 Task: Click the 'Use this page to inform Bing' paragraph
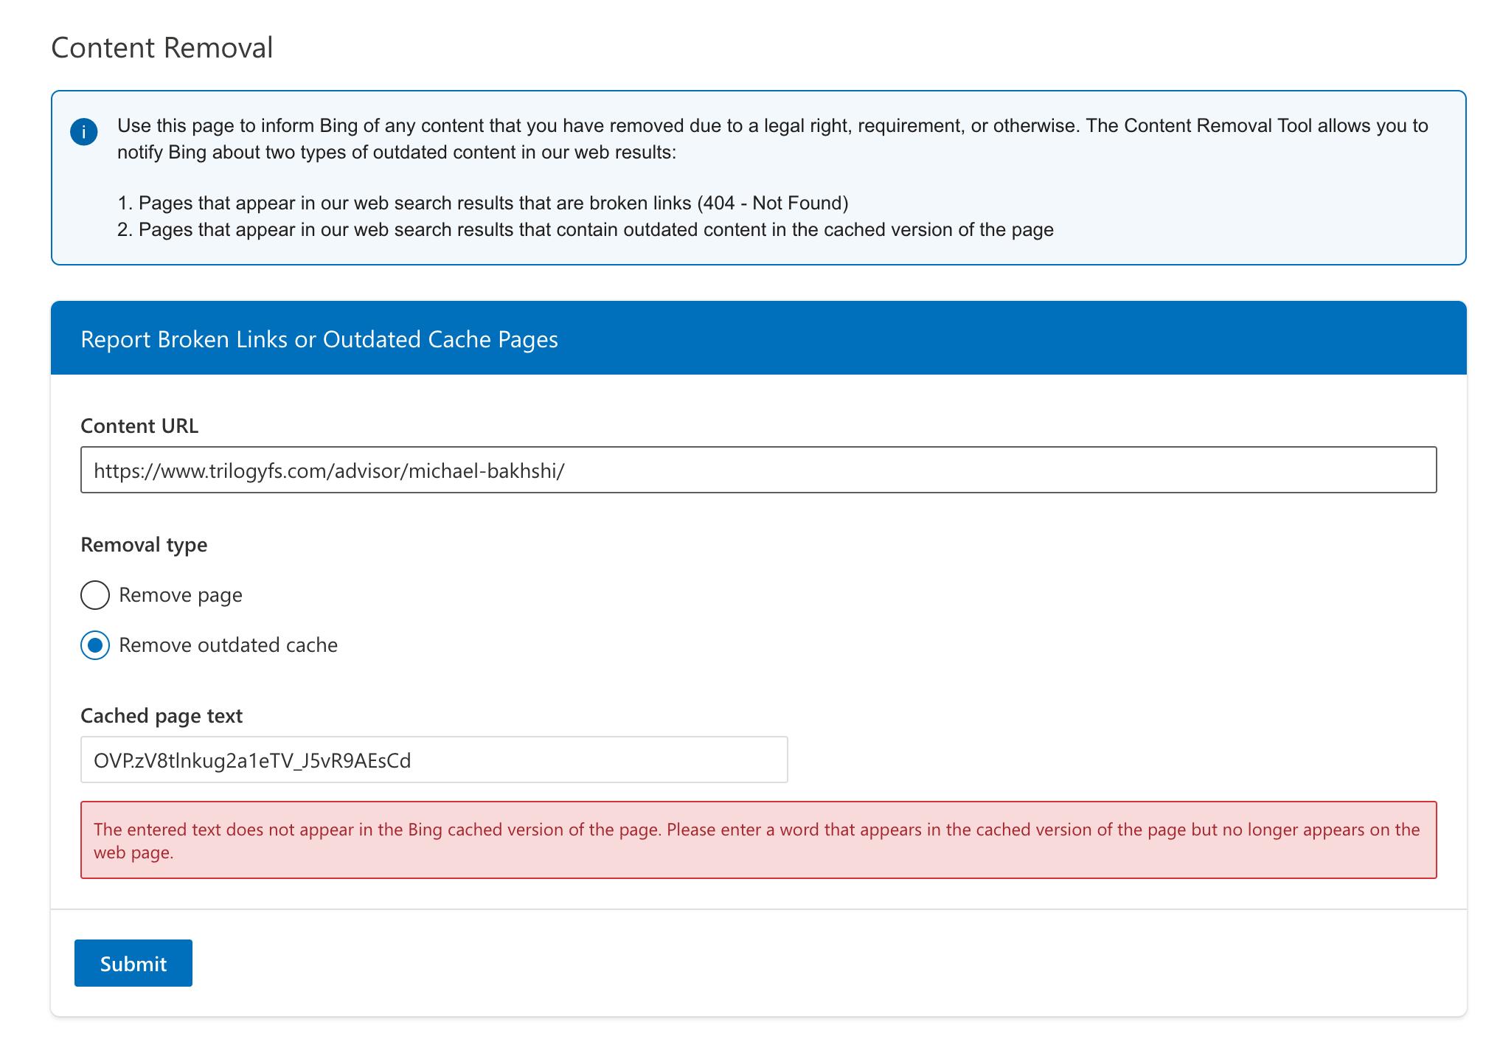tap(772, 139)
